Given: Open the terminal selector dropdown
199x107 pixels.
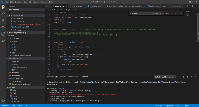Looking at the screenshot, I should click(165, 77).
